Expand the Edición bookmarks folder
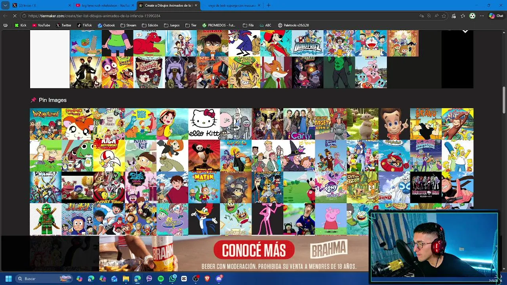The image size is (507, 285). (150, 25)
